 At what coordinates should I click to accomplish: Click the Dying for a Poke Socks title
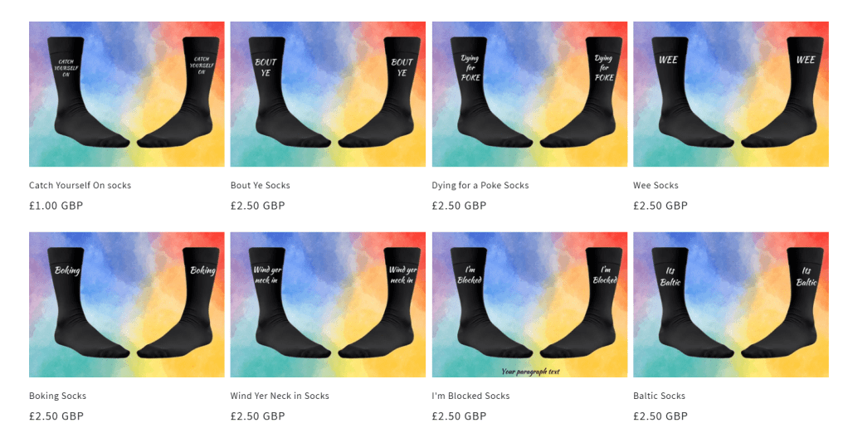[x=480, y=185]
